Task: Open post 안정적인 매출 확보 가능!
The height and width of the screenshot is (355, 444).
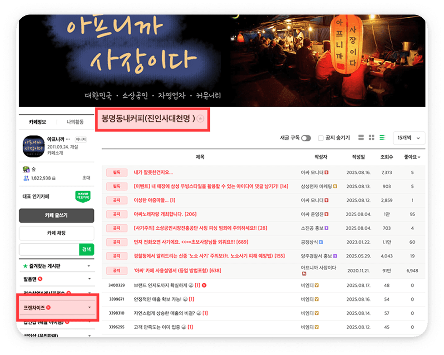Action: tap(158, 299)
